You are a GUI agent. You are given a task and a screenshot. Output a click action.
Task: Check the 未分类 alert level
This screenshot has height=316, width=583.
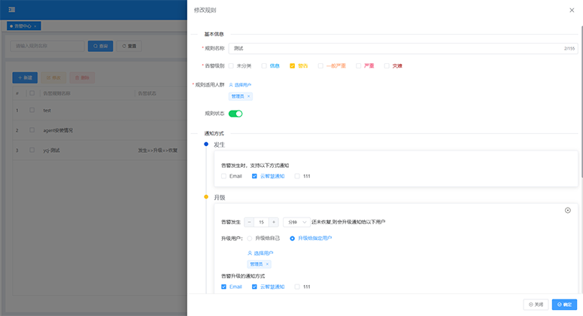pyautogui.click(x=231, y=65)
